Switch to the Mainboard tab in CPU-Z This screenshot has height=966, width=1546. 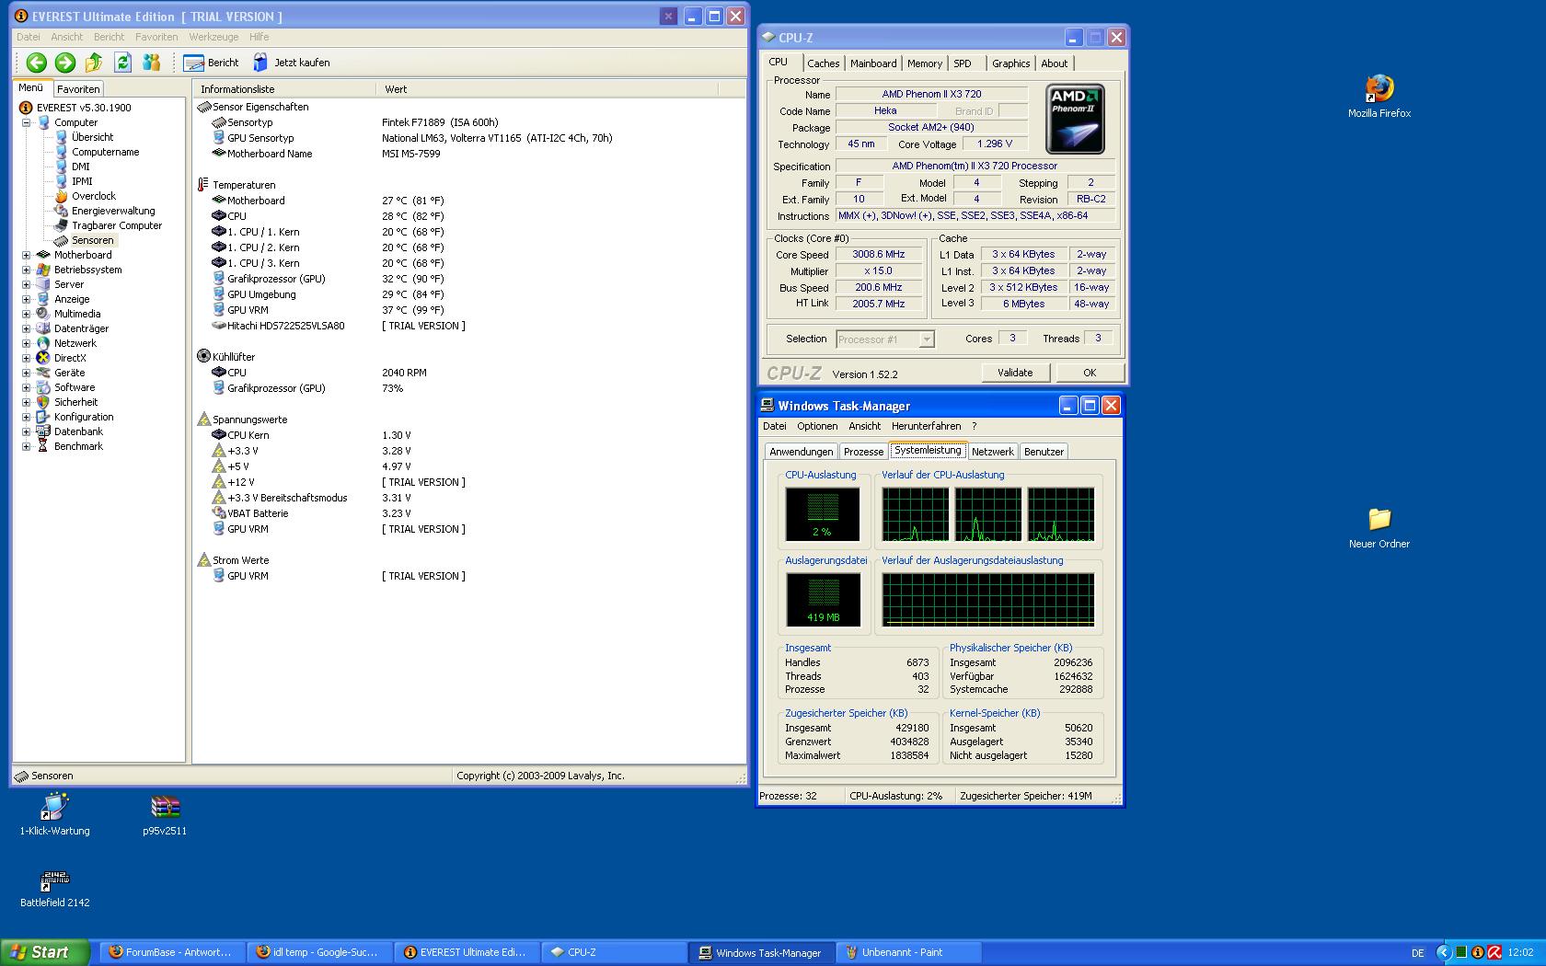873,63
